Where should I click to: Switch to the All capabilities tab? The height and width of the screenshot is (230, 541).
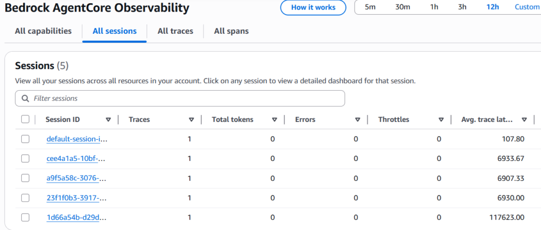[x=43, y=31]
